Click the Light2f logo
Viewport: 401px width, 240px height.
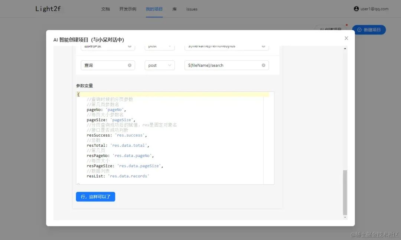48,9
